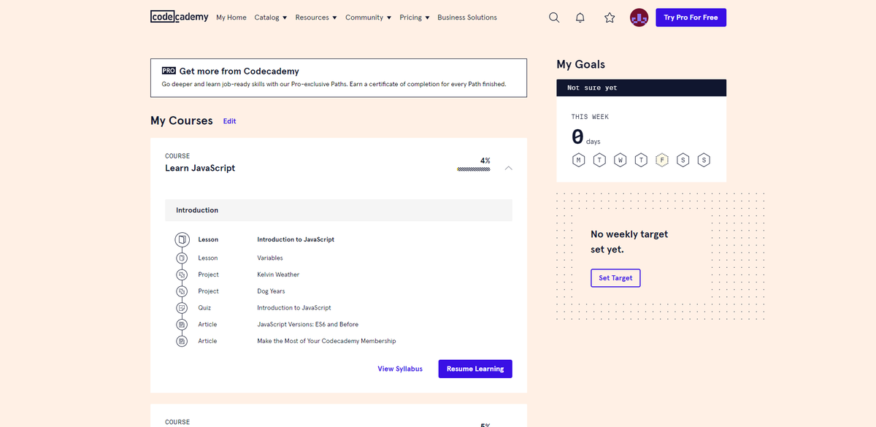Screen dimensions: 876x427
Task: Click the Codecademy logo
Action: (x=179, y=17)
